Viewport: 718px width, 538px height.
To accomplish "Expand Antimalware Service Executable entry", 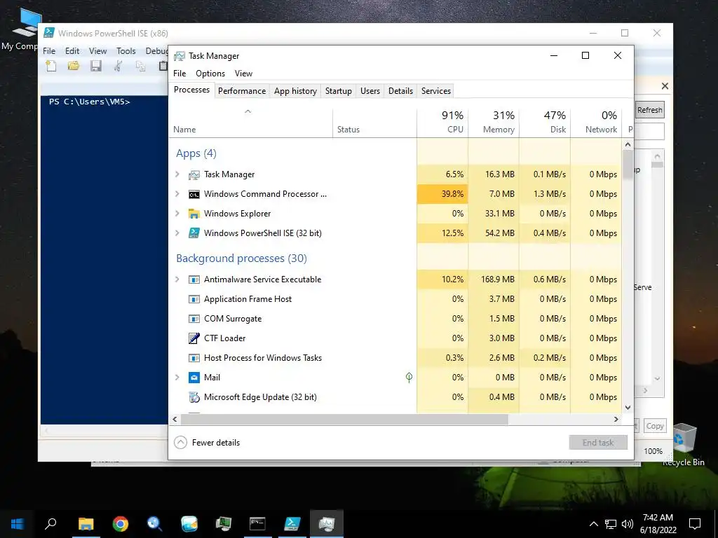I will click(177, 280).
